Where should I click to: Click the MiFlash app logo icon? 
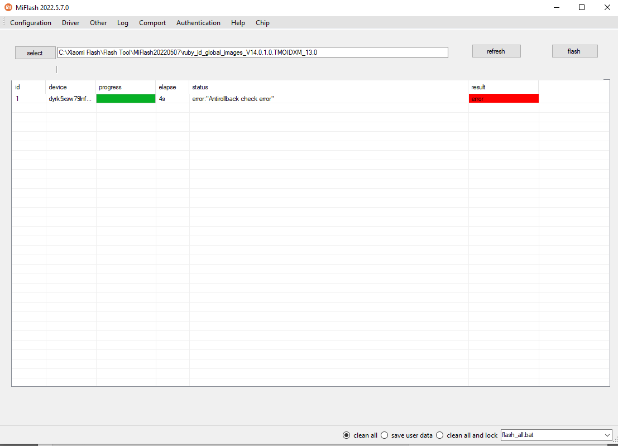(8, 7)
